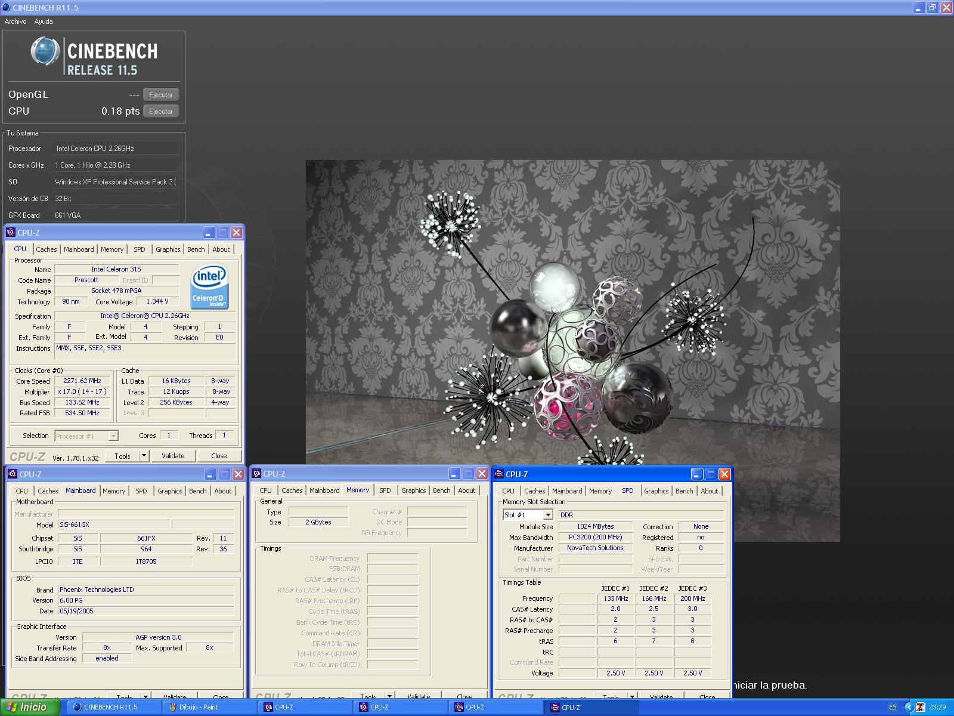Click Mainboard Model value SiS-661GX

point(113,524)
